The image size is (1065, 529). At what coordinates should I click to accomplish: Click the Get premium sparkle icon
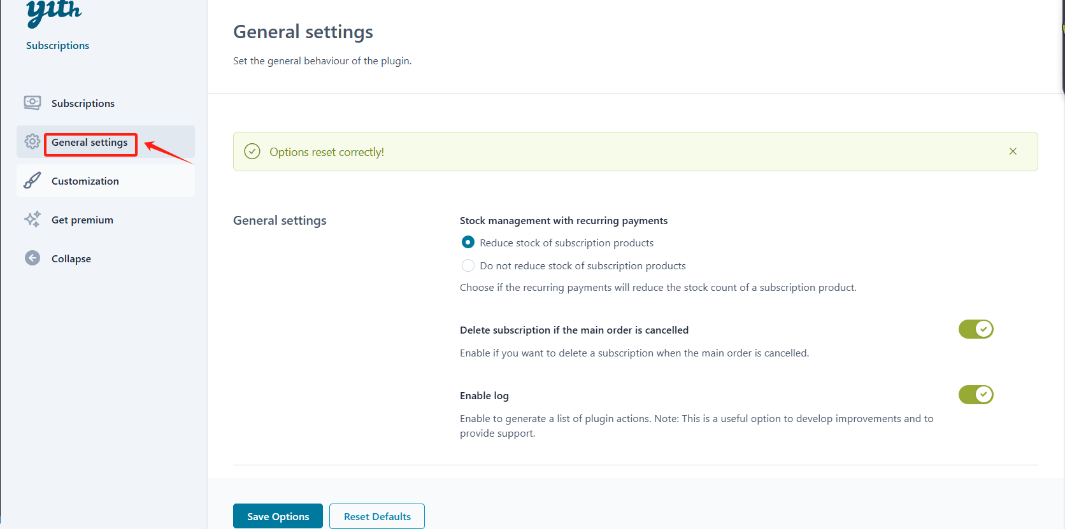point(32,220)
